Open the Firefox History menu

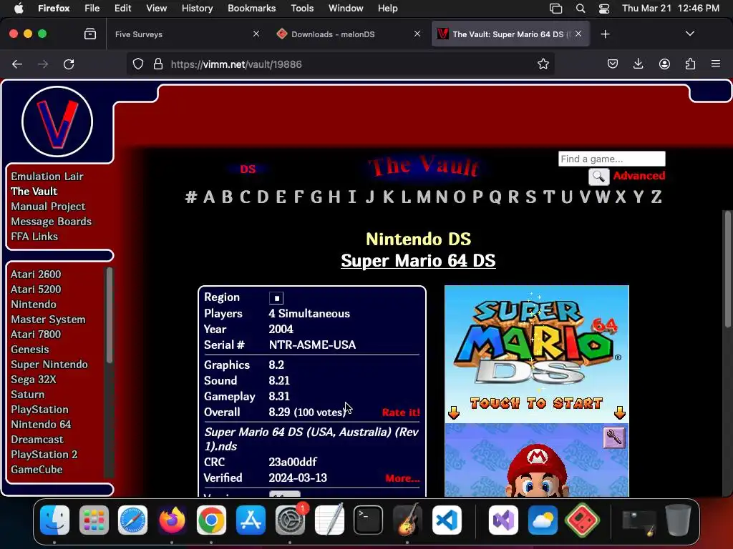tap(197, 9)
